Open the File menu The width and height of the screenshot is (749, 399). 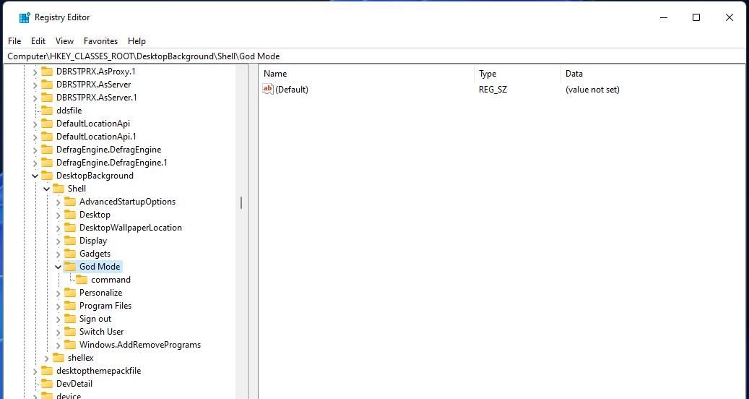pyautogui.click(x=14, y=41)
